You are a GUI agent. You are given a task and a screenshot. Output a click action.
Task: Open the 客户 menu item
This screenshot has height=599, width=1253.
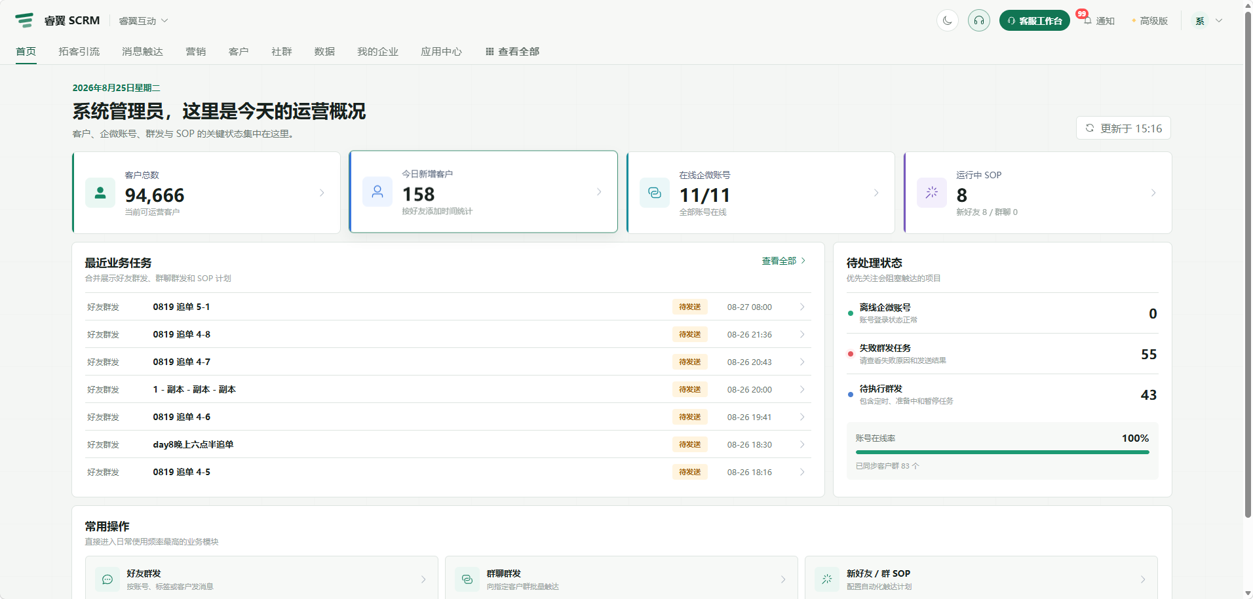239,51
